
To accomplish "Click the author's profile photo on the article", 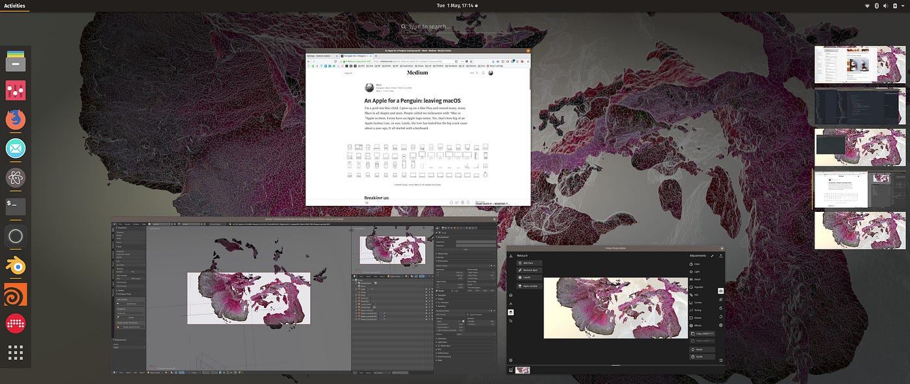I will click(x=369, y=88).
